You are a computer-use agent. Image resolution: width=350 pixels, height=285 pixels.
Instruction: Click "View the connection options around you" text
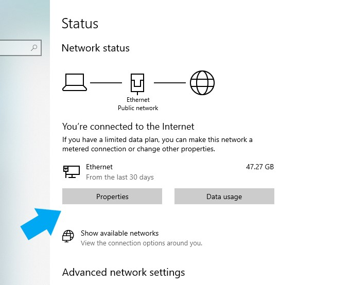pos(142,243)
